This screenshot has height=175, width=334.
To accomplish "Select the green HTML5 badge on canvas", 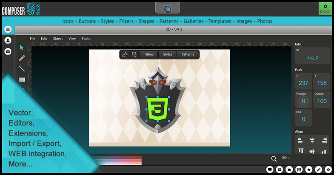I will coord(157,109).
